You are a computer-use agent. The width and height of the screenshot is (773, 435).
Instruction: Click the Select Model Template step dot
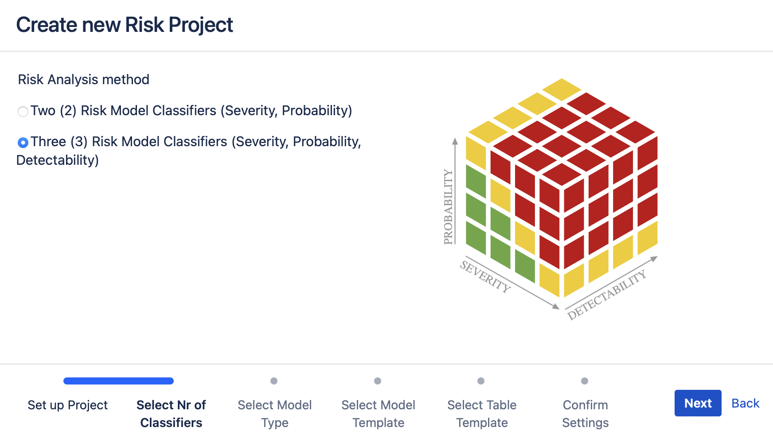pos(378,381)
